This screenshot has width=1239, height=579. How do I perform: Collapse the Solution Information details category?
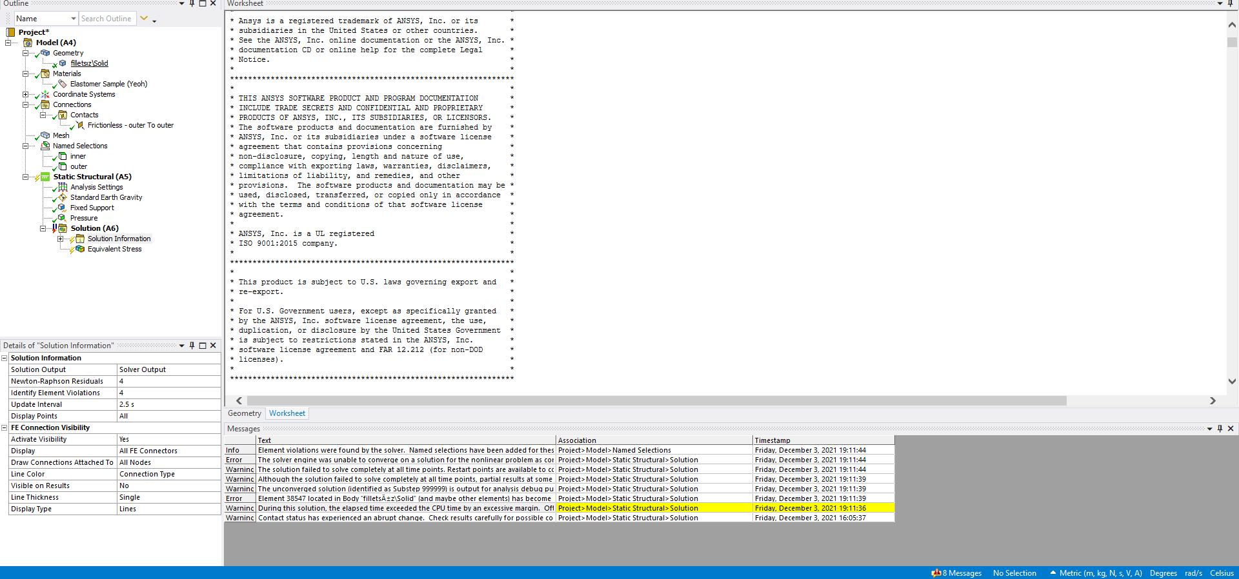pyautogui.click(x=5, y=358)
